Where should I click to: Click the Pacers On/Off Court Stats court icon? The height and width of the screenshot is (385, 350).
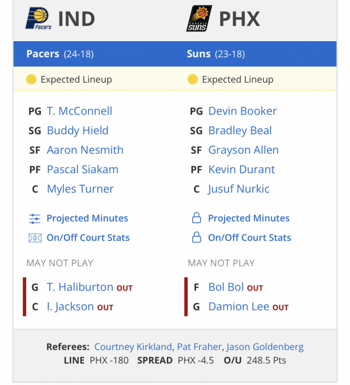point(35,238)
